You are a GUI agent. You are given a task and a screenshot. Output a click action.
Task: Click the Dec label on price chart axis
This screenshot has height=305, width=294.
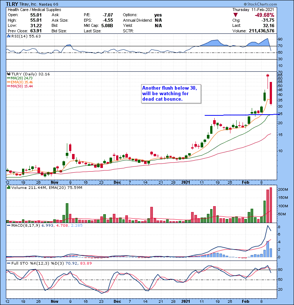[117, 183]
